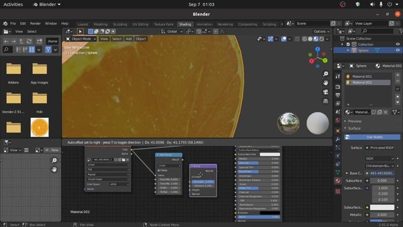Image resolution: width=403 pixels, height=227 pixels.
Task: Click the Z axis on navigation gizmo
Action: click(x=317, y=49)
